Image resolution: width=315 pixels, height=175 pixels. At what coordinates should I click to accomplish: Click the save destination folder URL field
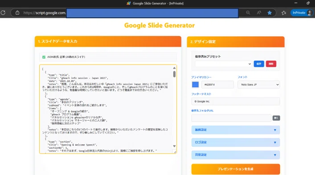[x=231, y=118]
